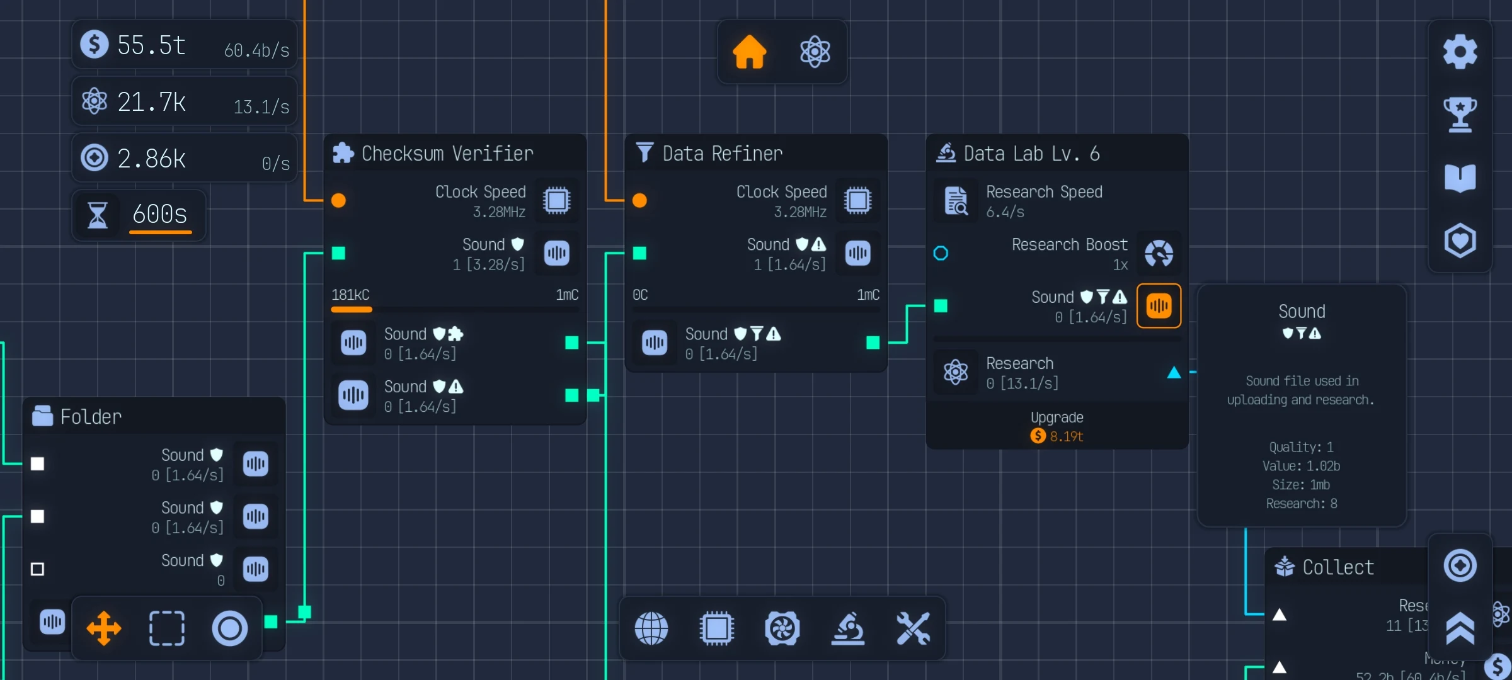Select the move tool below the Folder panel
Image resolution: width=1512 pixels, height=680 pixels.
[x=104, y=628]
